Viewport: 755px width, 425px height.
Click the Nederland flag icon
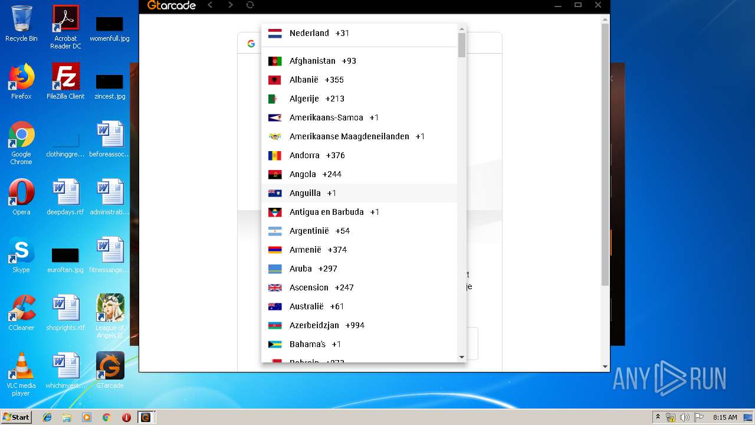(275, 34)
